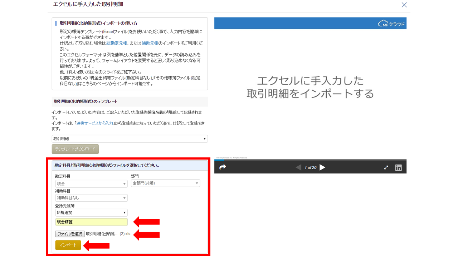Click slide titled エクセルに手入力した取引明細をインポートする
The image size is (458, 257).
[x=310, y=87]
